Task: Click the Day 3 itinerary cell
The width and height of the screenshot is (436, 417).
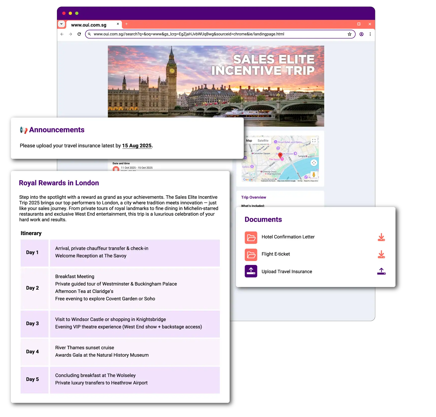Action: [35, 324]
